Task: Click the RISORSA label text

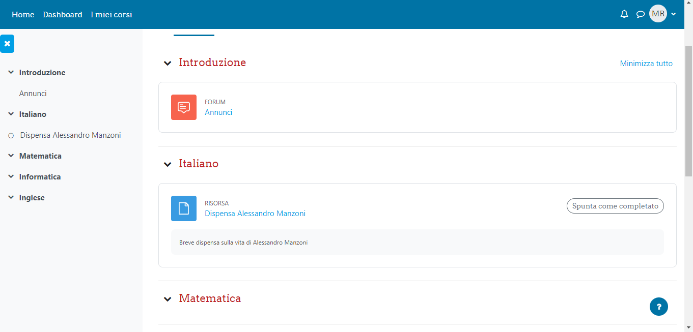Action: 216,203
